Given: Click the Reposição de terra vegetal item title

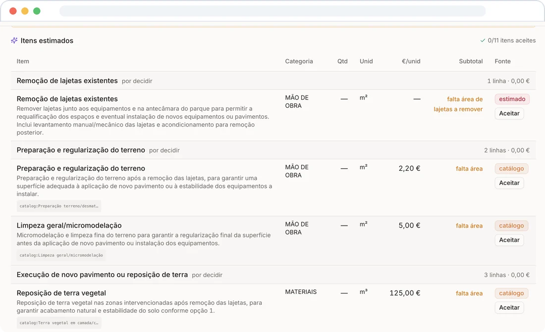Looking at the screenshot, I should [61, 293].
